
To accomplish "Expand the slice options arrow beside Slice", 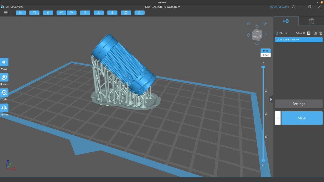I will tap(278, 118).
